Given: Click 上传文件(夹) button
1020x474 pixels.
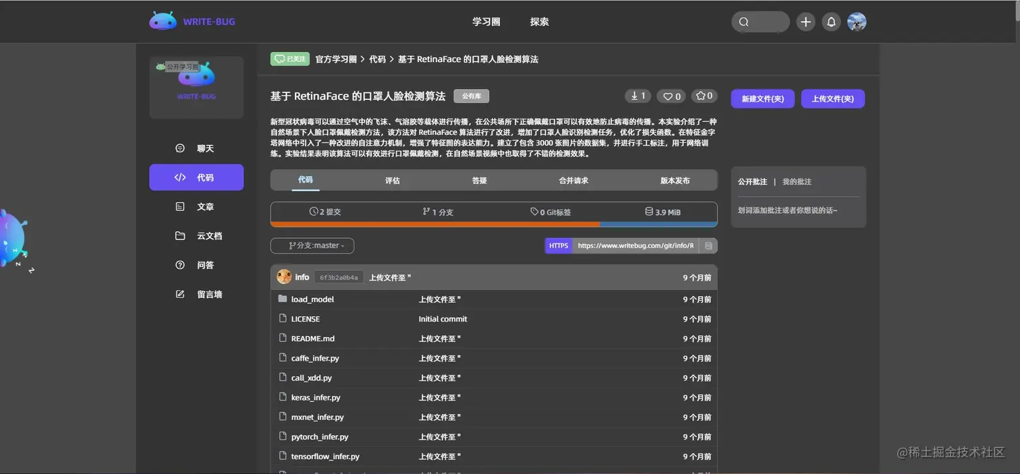Looking at the screenshot, I should tap(832, 98).
